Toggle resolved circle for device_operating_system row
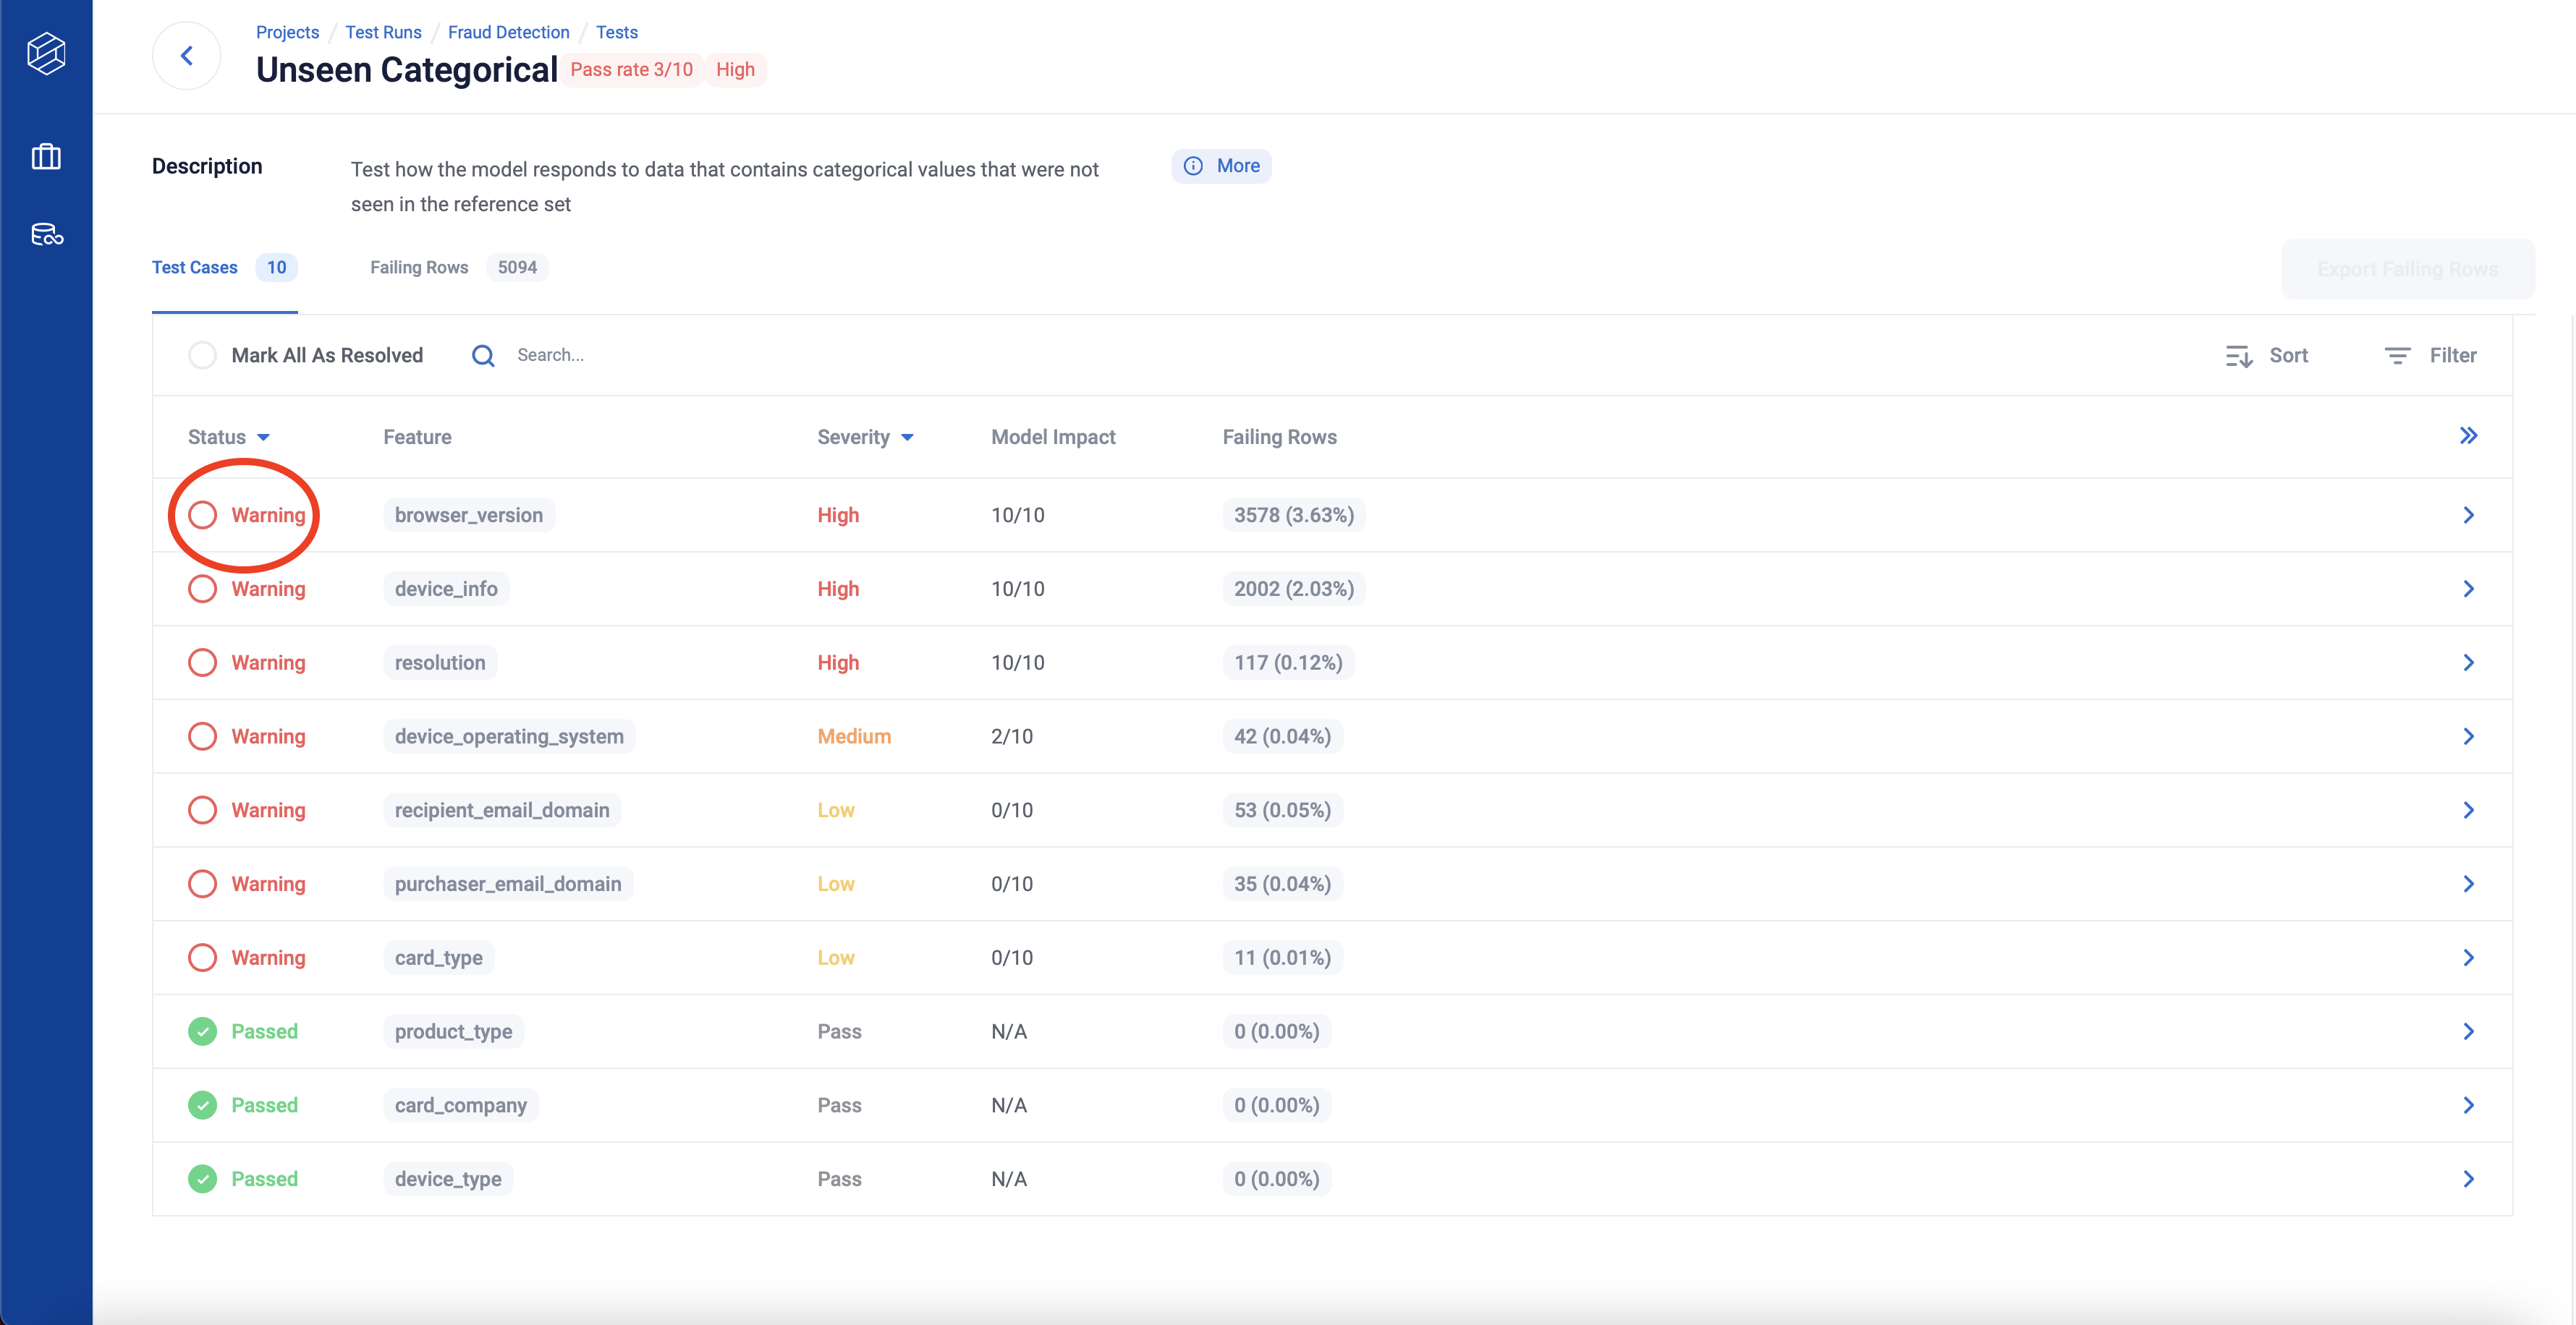2576x1325 pixels. coord(202,736)
